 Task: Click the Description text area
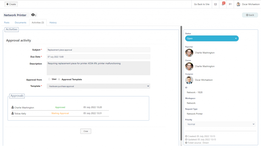[x=98, y=68]
